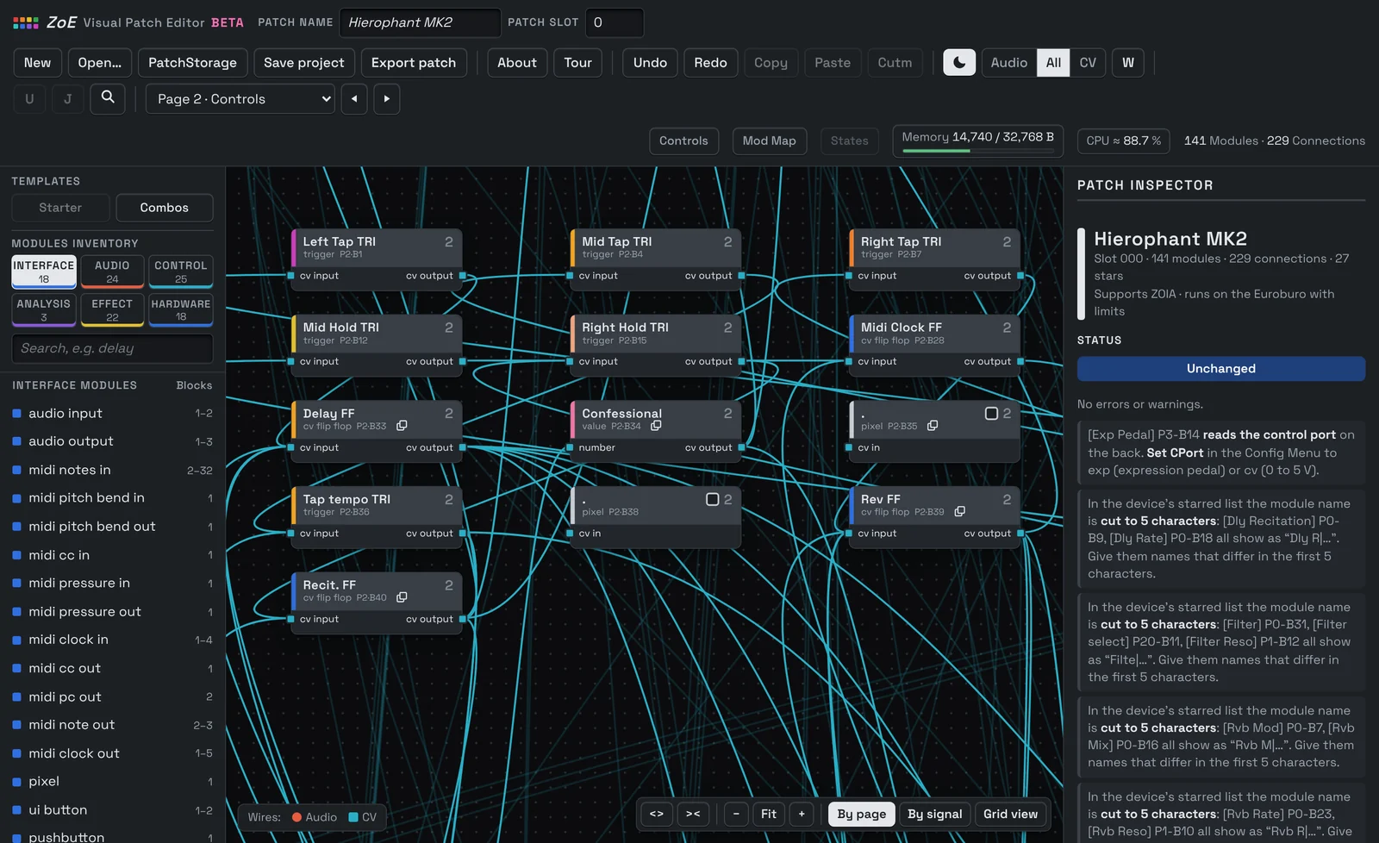
Task: Click the ZoE colored grid logo
Action: point(26,22)
